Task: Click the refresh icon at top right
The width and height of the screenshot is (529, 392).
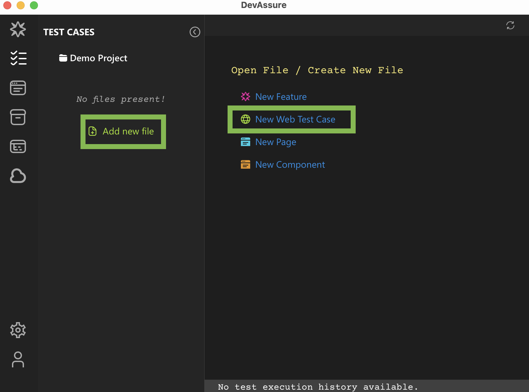Action: pos(510,25)
